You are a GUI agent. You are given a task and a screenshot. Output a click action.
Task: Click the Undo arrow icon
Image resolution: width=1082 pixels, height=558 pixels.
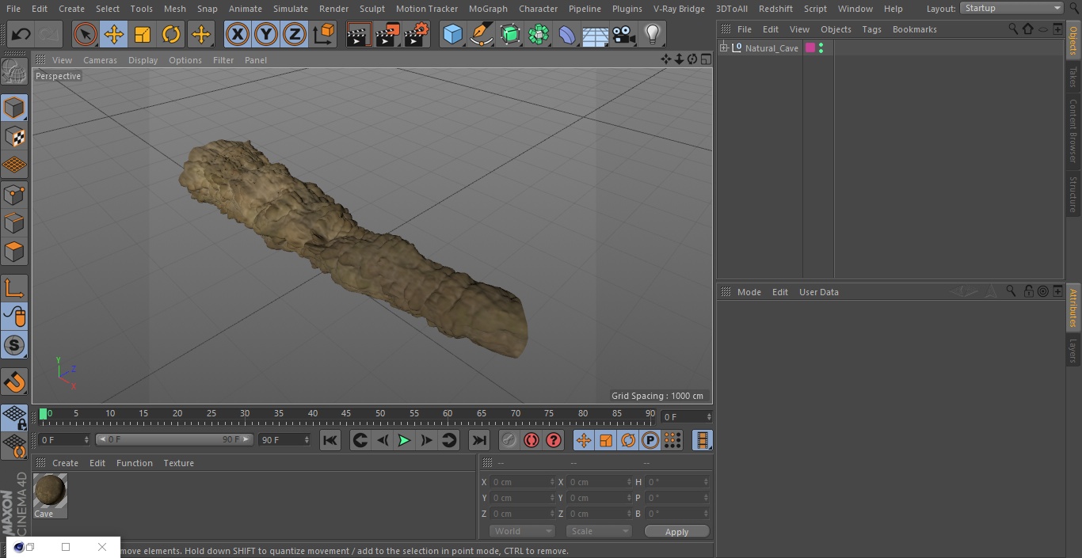pyautogui.click(x=21, y=35)
